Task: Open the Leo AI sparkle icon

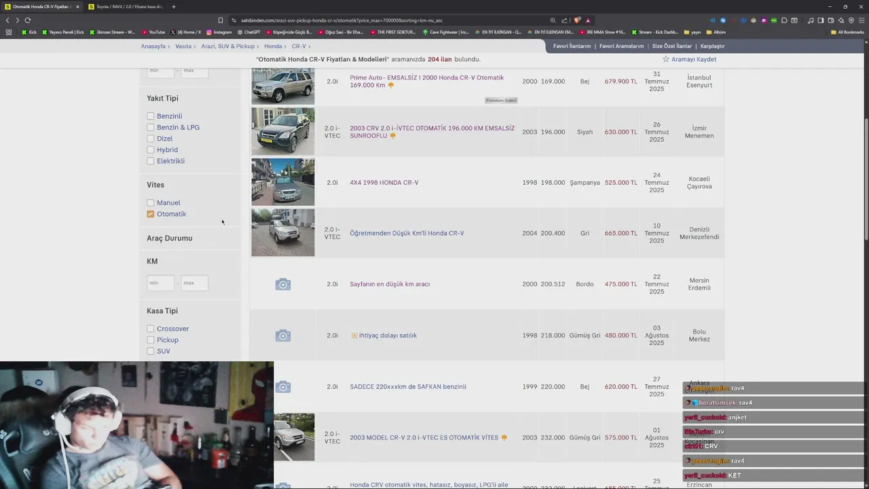Action: [x=841, y=20]
